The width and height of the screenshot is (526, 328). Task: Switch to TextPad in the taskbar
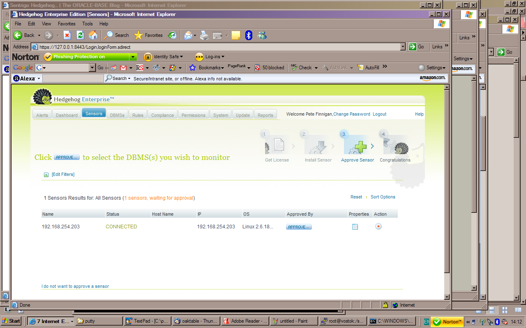[147, 321]
